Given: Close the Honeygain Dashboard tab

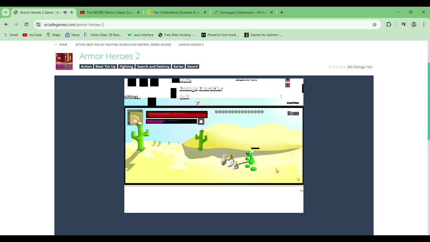Looking at the screenshot, I should click(x=271, y=12).
